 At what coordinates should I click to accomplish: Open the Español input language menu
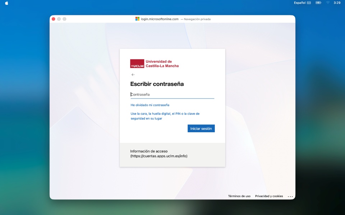click(x=300, y=3)
